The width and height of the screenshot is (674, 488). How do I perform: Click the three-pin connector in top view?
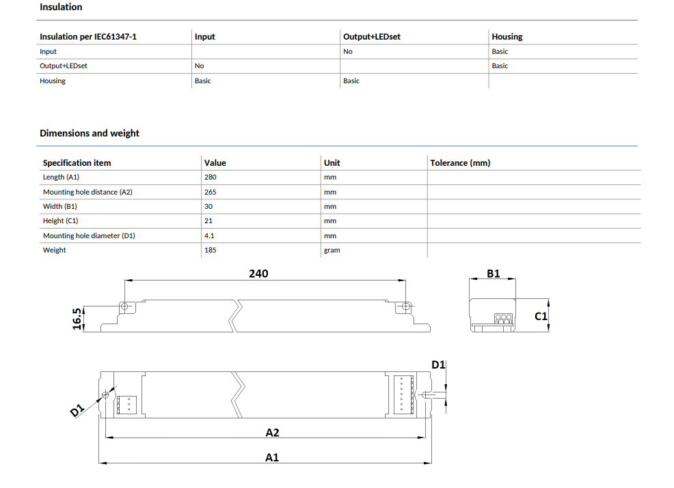126,405
